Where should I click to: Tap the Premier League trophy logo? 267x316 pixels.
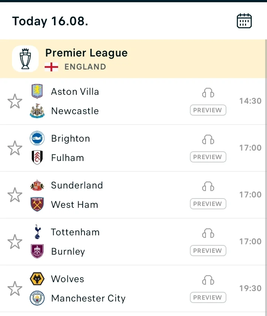[25, 59]
